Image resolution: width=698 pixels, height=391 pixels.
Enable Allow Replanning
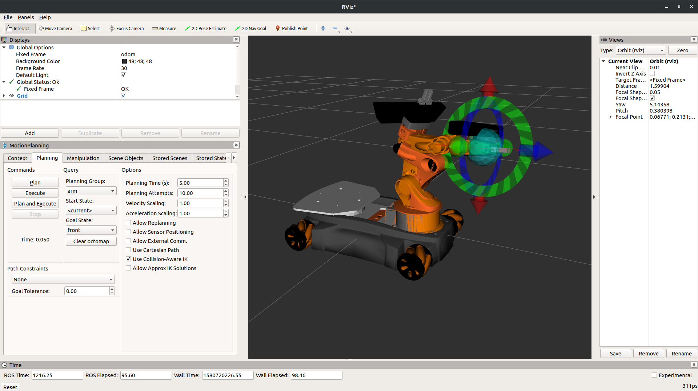pyautogui.click(x=128, y=223)
